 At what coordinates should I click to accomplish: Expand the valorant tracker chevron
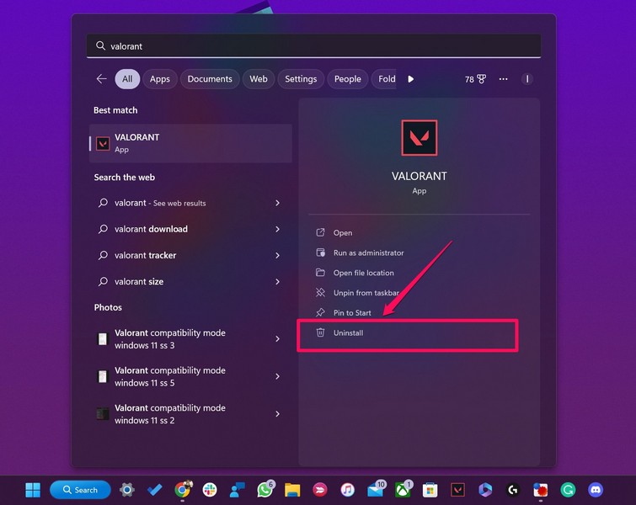click(x=277, y=255)
